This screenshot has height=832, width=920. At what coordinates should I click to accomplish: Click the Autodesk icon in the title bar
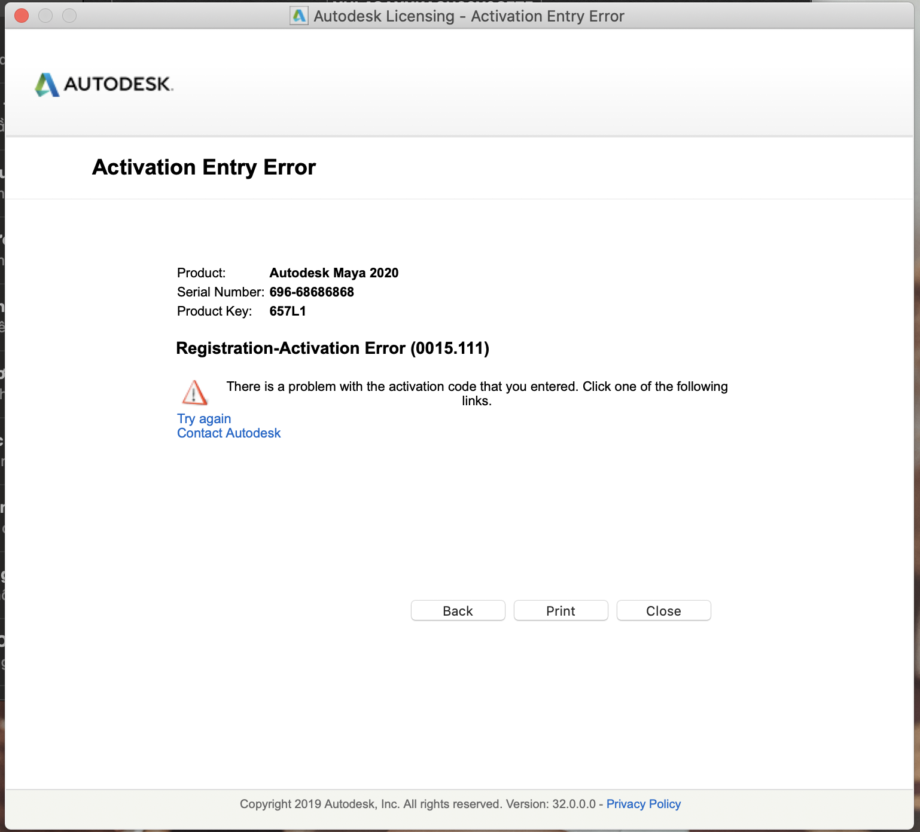click(x=299, y=16)
